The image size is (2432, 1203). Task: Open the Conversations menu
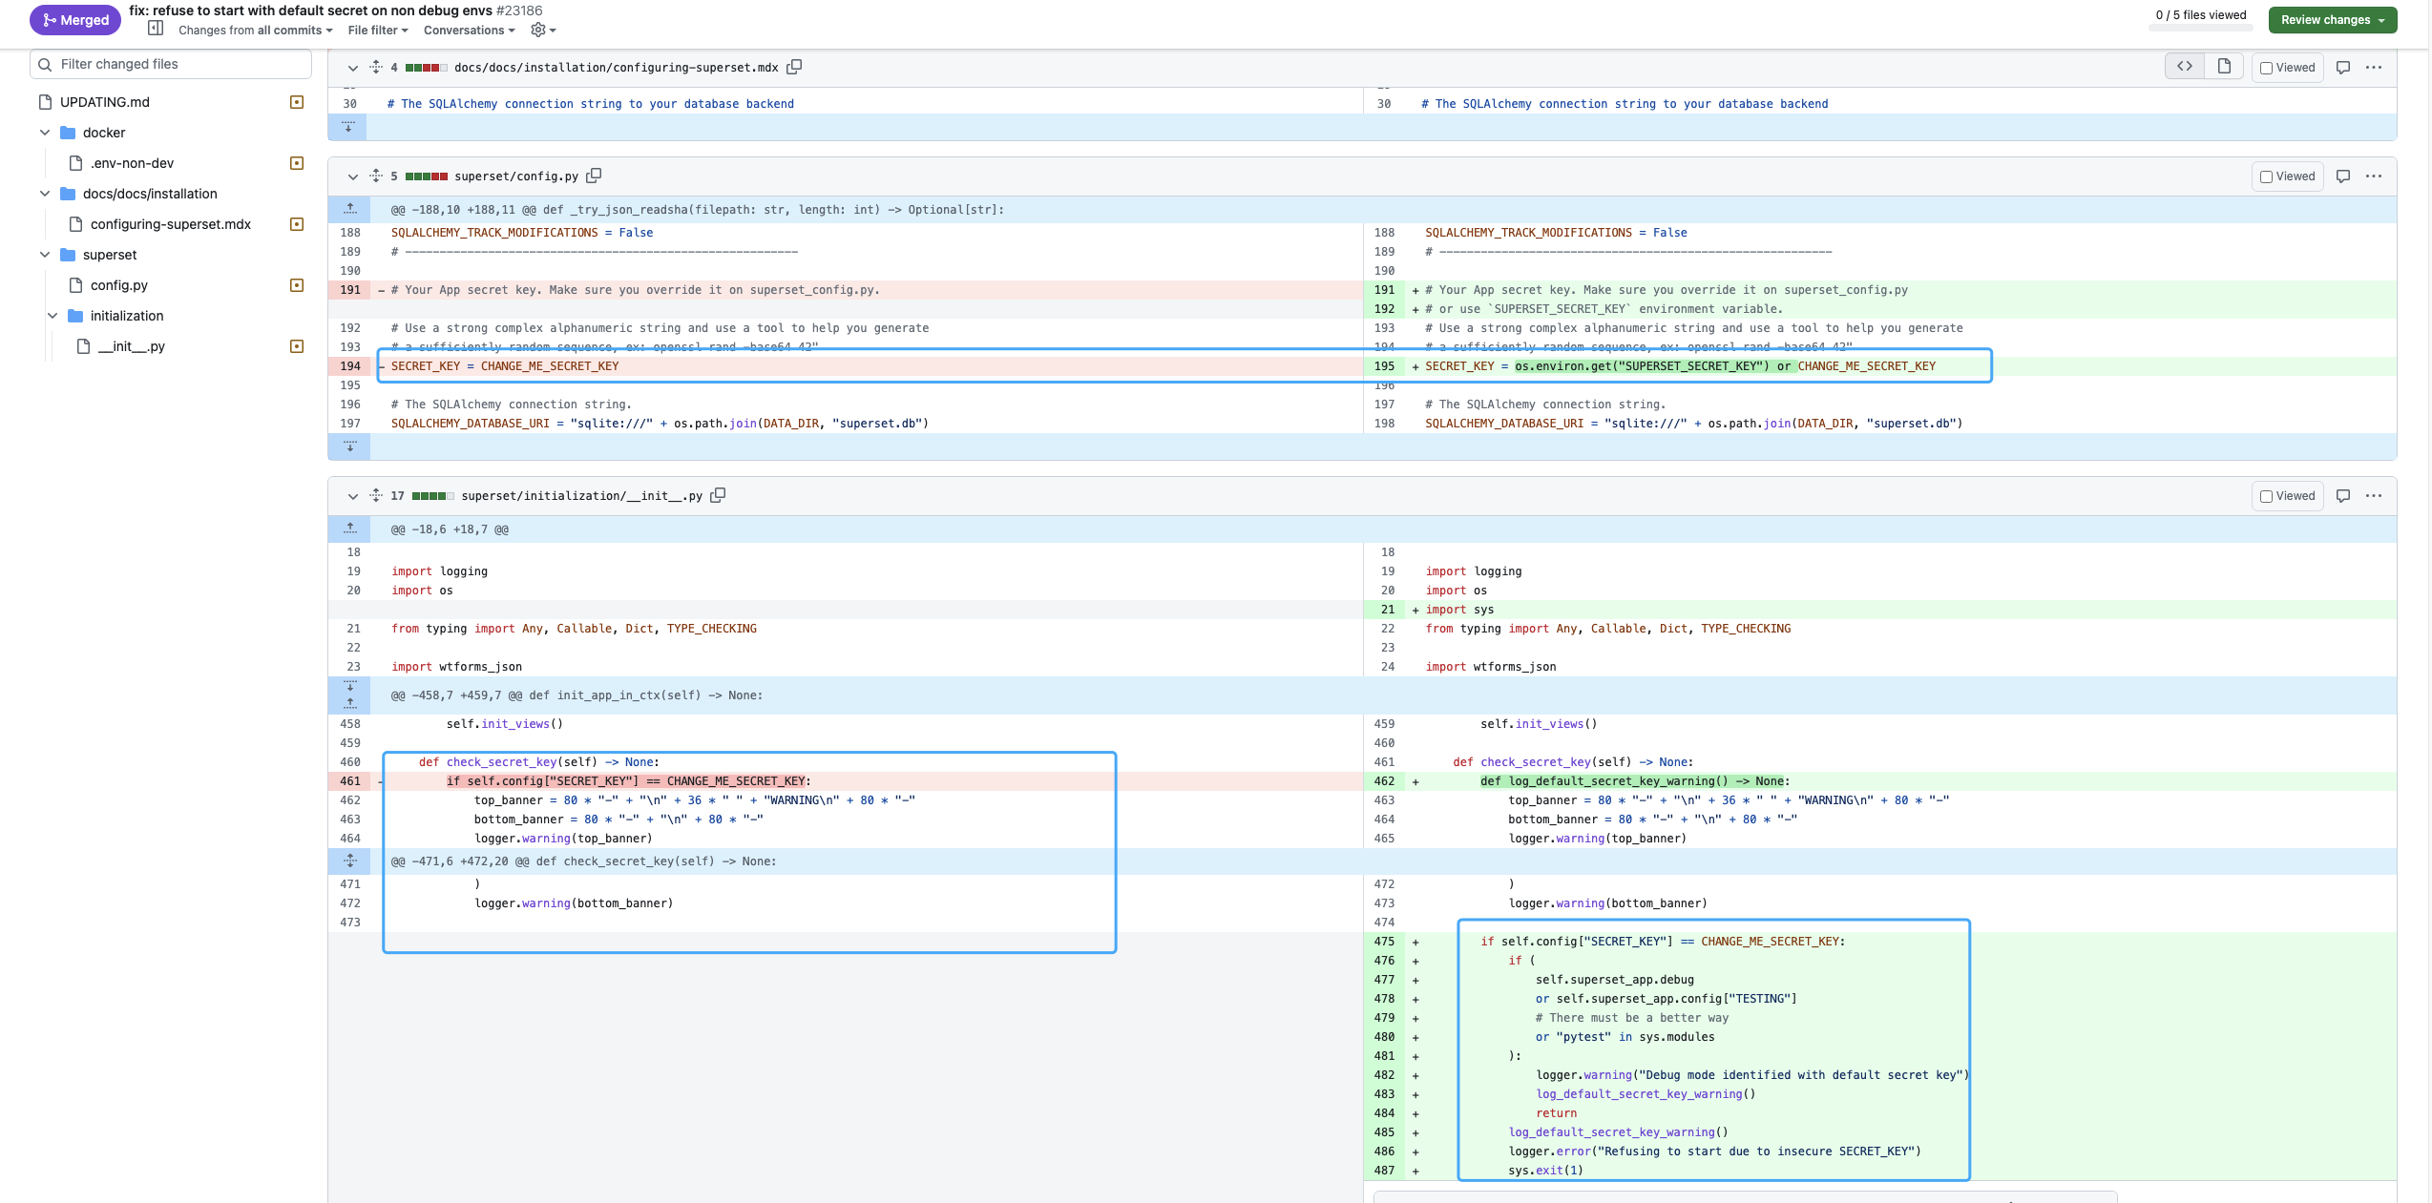click(x=469, y=31)
